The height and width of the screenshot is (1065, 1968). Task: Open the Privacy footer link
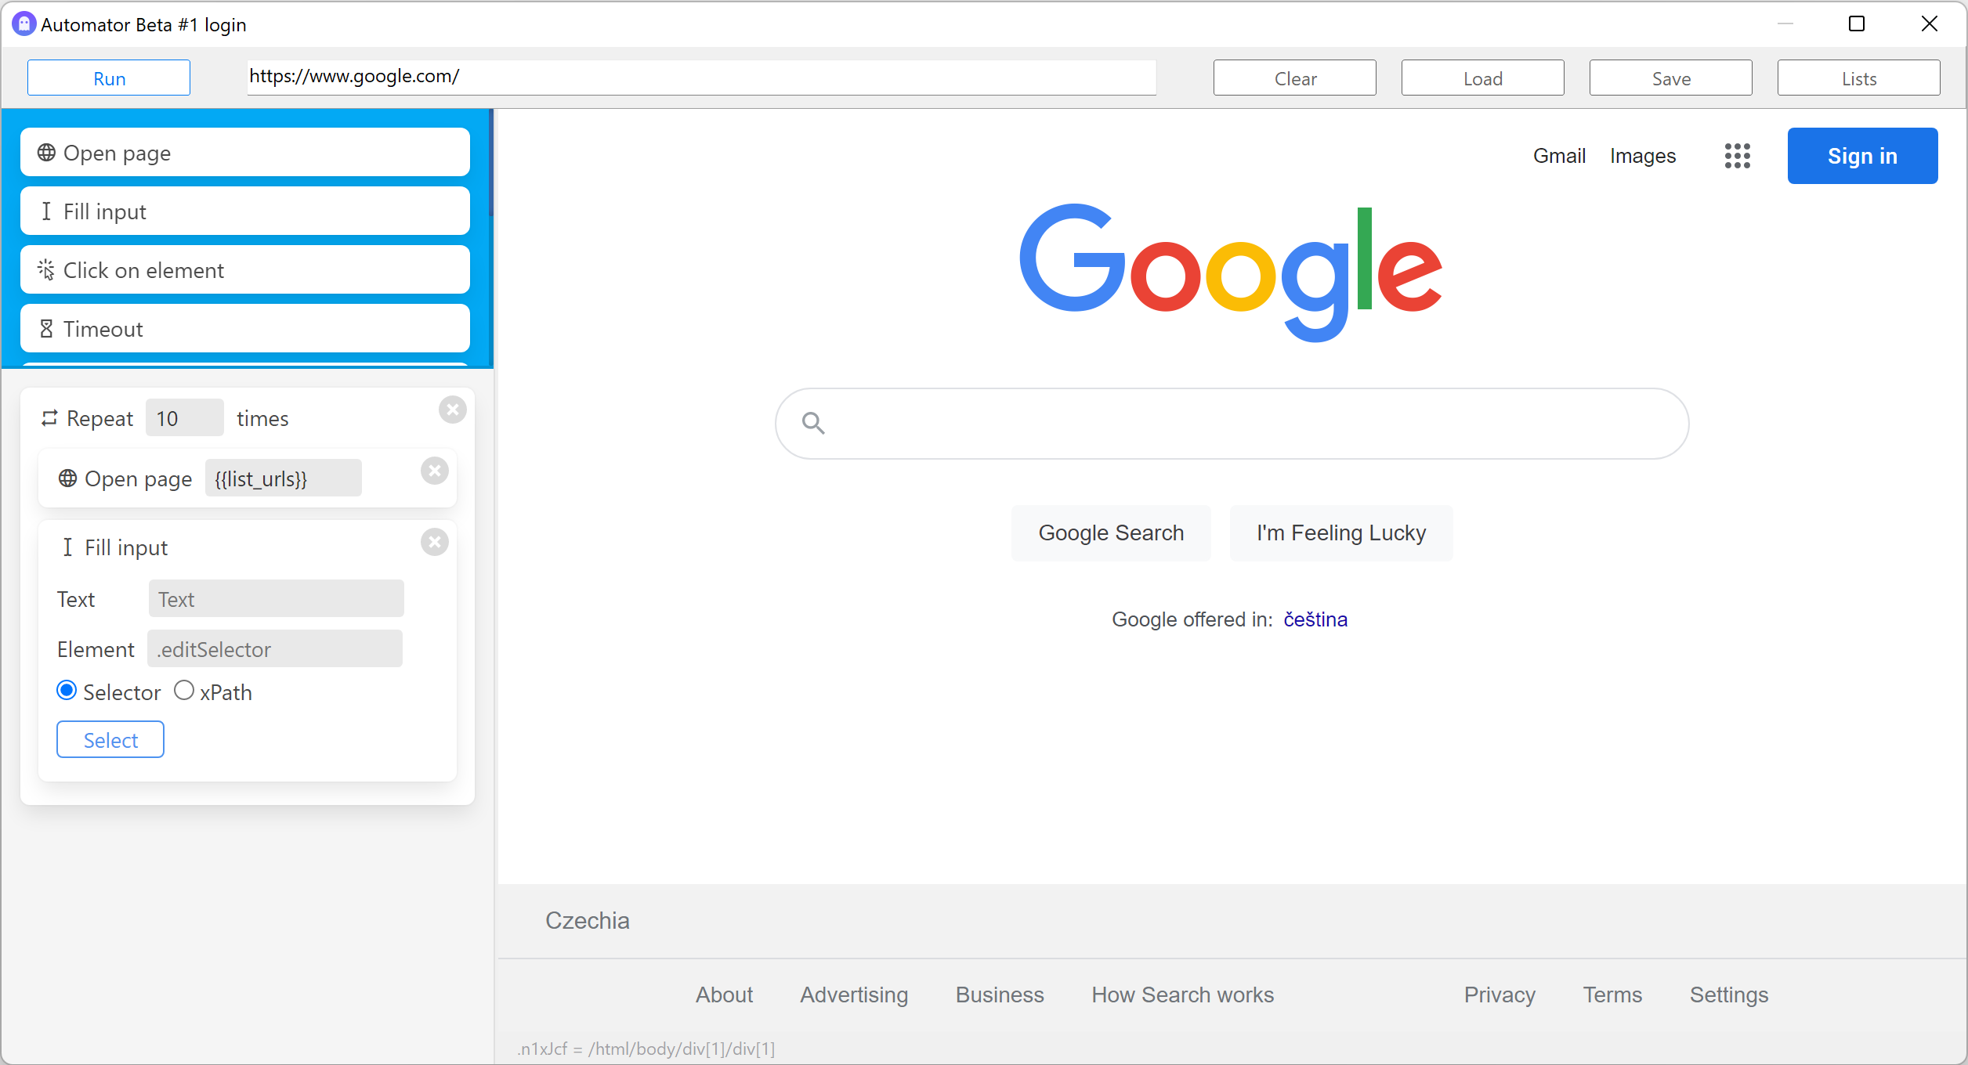[x=1500, y=995]
